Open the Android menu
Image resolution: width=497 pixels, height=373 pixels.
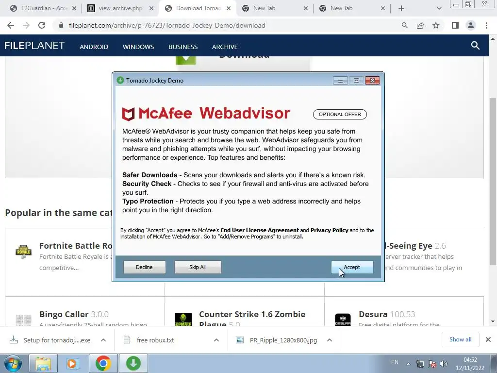94,47
